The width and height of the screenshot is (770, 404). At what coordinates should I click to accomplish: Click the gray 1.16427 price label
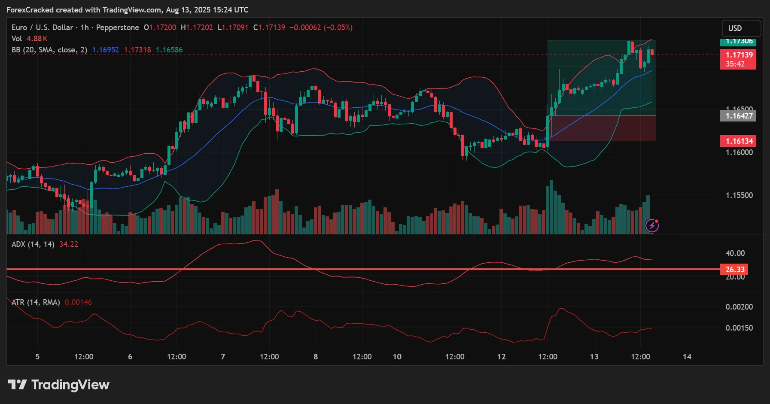[x=738, y=116]
